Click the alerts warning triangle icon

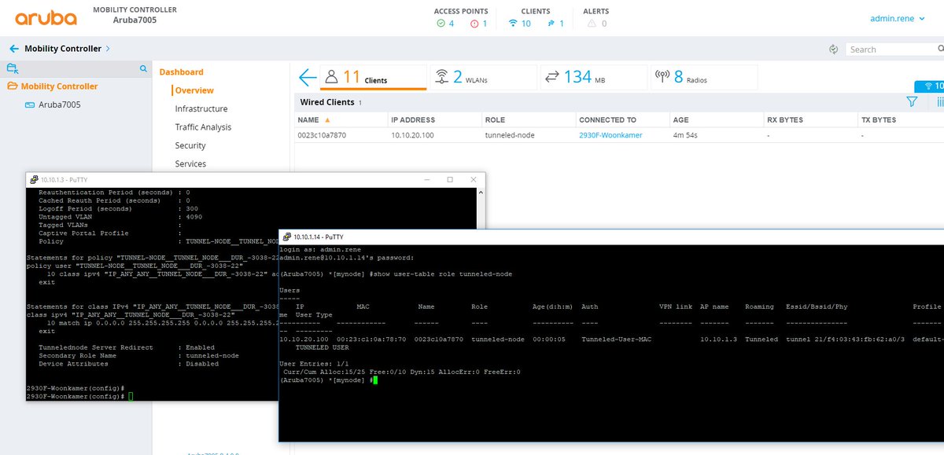point(592,24)
